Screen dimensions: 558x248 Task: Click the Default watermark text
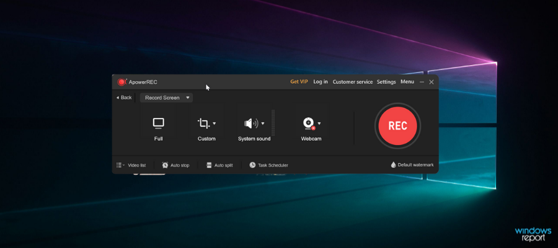[x=415, y=165]
